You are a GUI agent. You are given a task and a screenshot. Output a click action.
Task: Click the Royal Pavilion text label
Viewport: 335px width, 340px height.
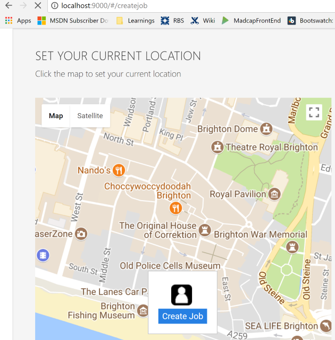coord(238,194)
